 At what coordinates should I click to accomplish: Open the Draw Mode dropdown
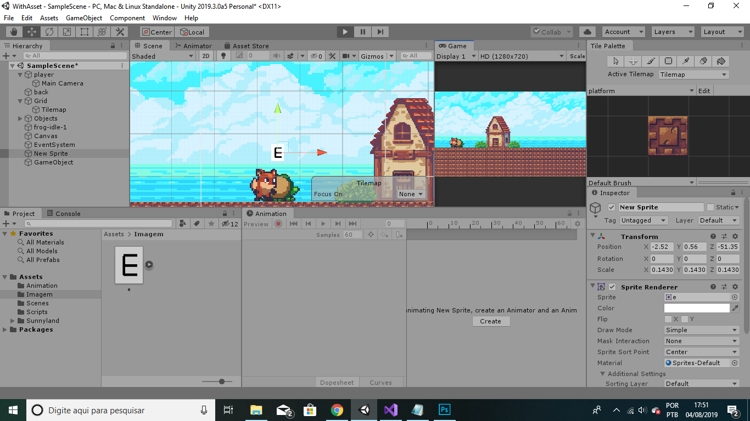[702, 330]
